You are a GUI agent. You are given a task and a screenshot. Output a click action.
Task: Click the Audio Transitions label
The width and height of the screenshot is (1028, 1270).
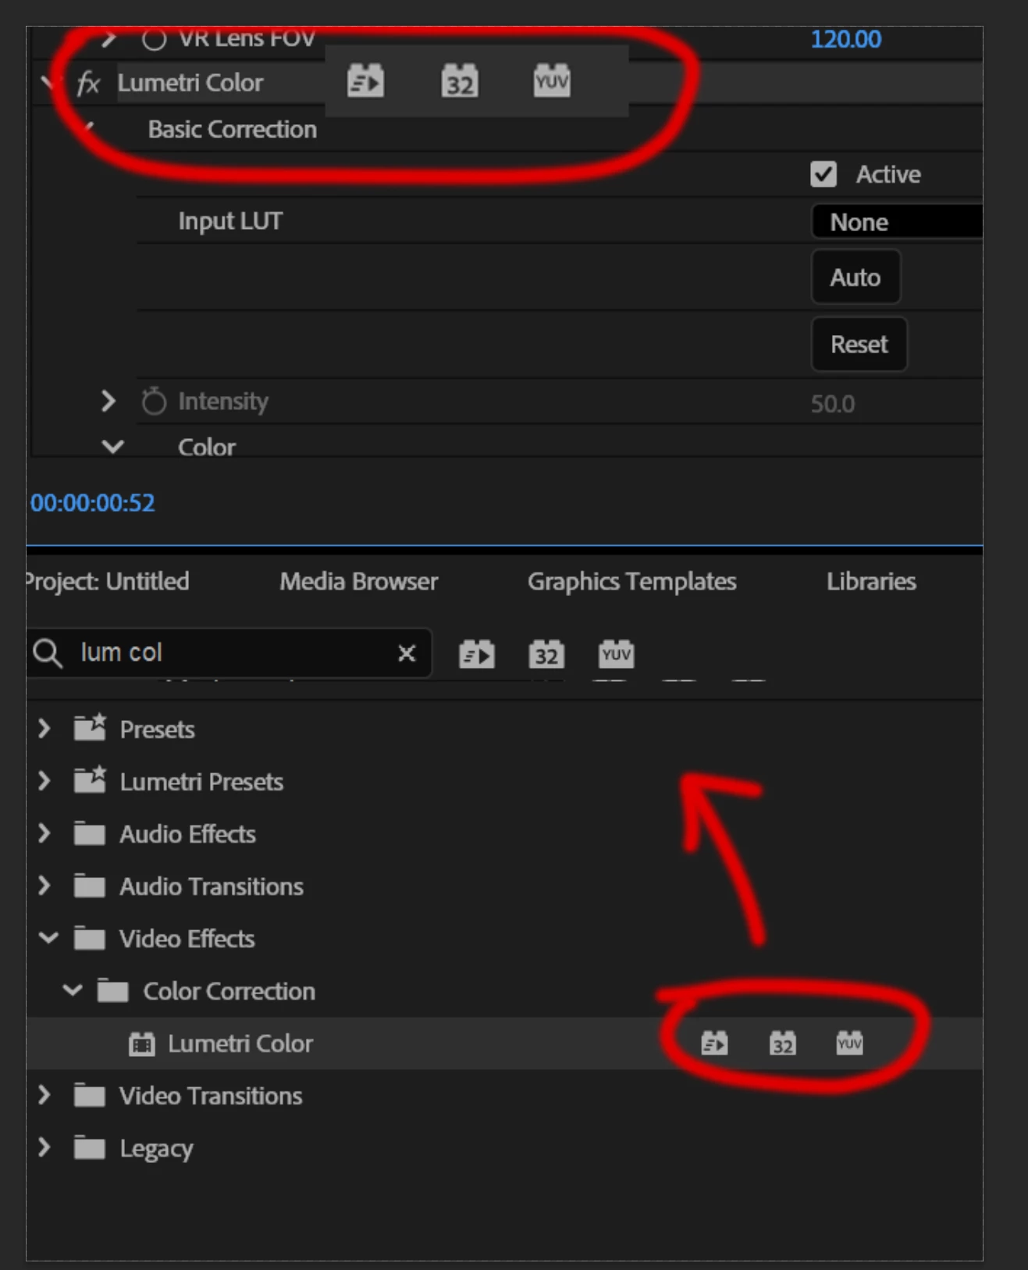point(212,887)
